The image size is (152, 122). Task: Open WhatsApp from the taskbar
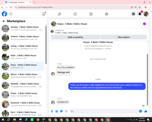(x=32, y=120)
